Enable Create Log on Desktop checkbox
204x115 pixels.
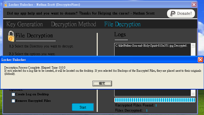13,94
